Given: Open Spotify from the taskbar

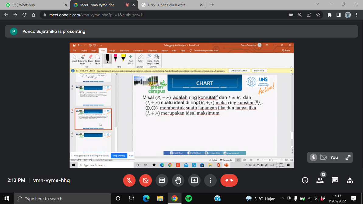Looking at the screenshot, I should tap(189, 199).
